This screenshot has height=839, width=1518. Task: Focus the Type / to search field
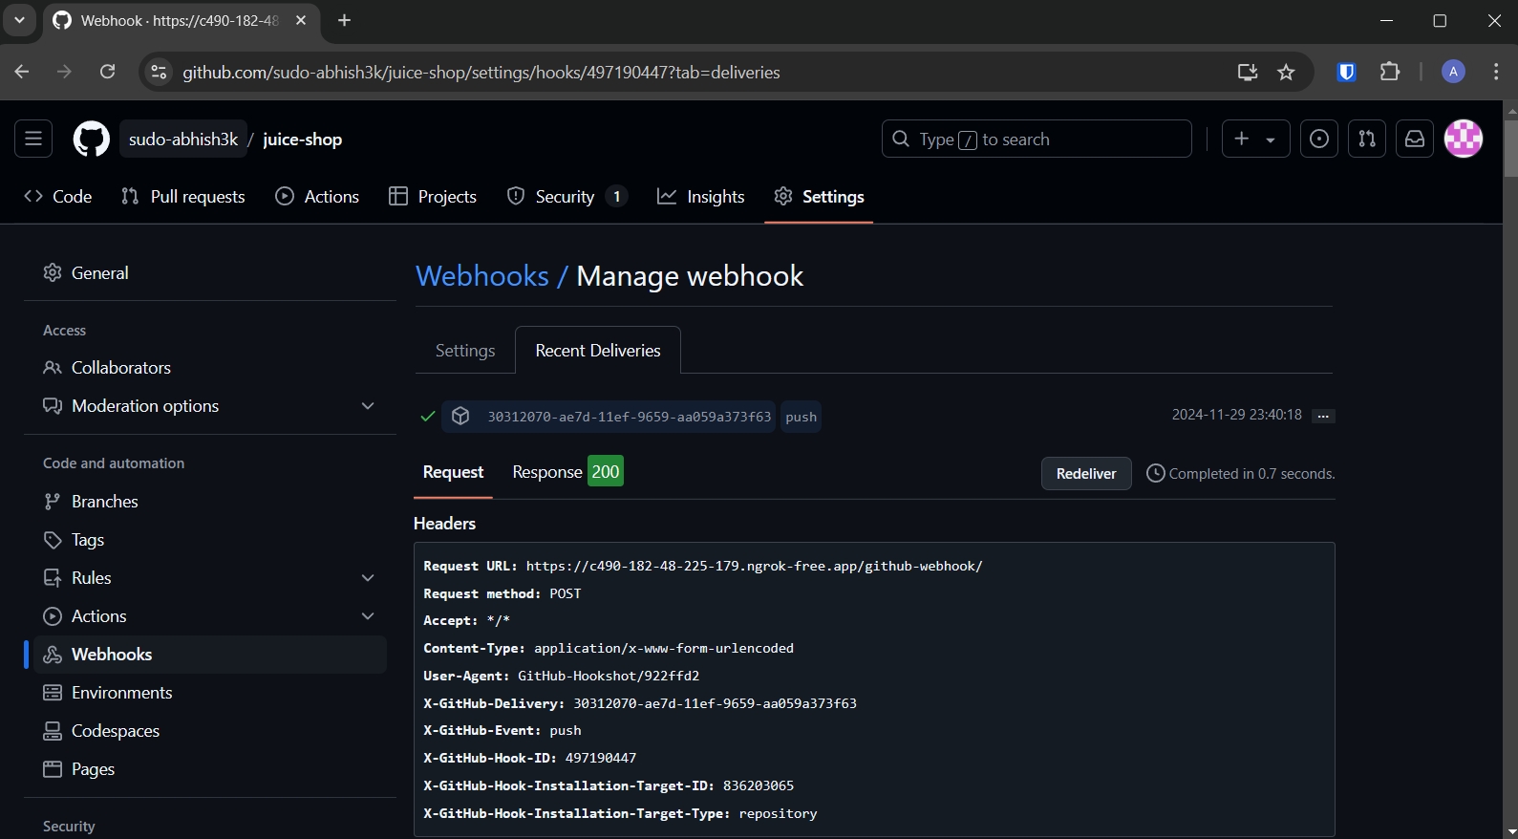coord(1037,140)
